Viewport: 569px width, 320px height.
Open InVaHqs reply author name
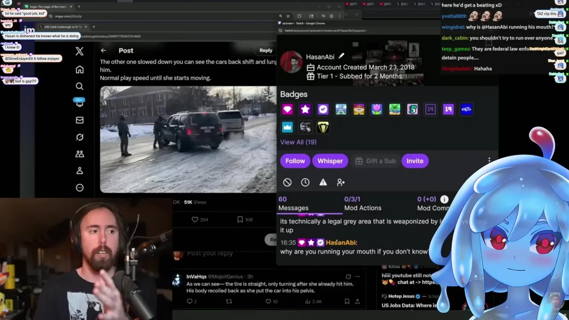(196, 276)
